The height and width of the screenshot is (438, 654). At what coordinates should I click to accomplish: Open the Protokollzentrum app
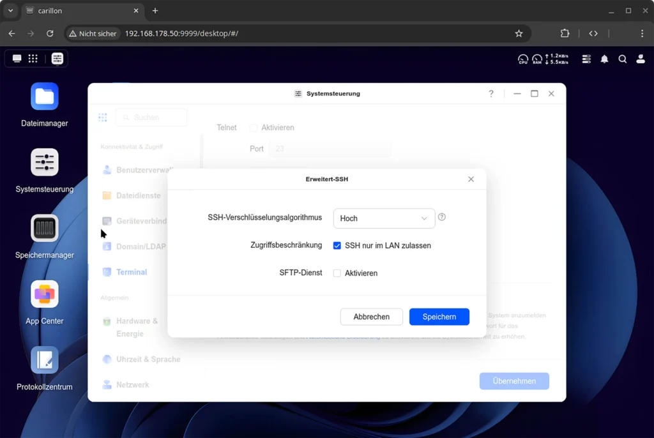pos(43,359)
